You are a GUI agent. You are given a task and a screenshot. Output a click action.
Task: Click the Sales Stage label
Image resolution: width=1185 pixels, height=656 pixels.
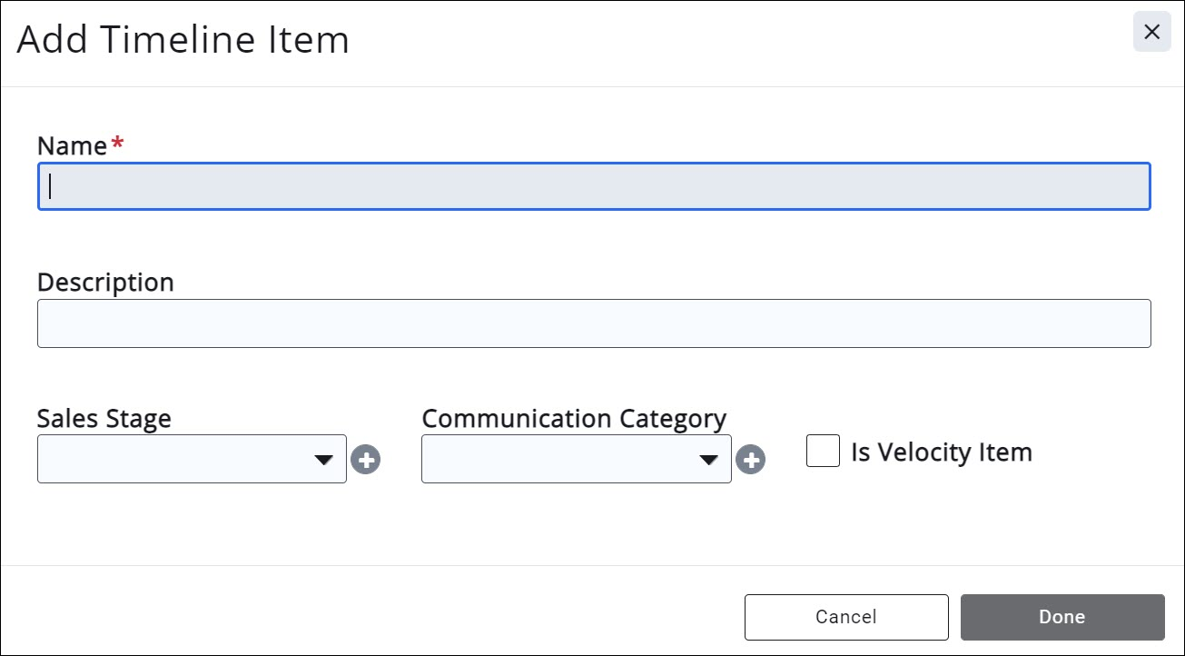point(104,419)
